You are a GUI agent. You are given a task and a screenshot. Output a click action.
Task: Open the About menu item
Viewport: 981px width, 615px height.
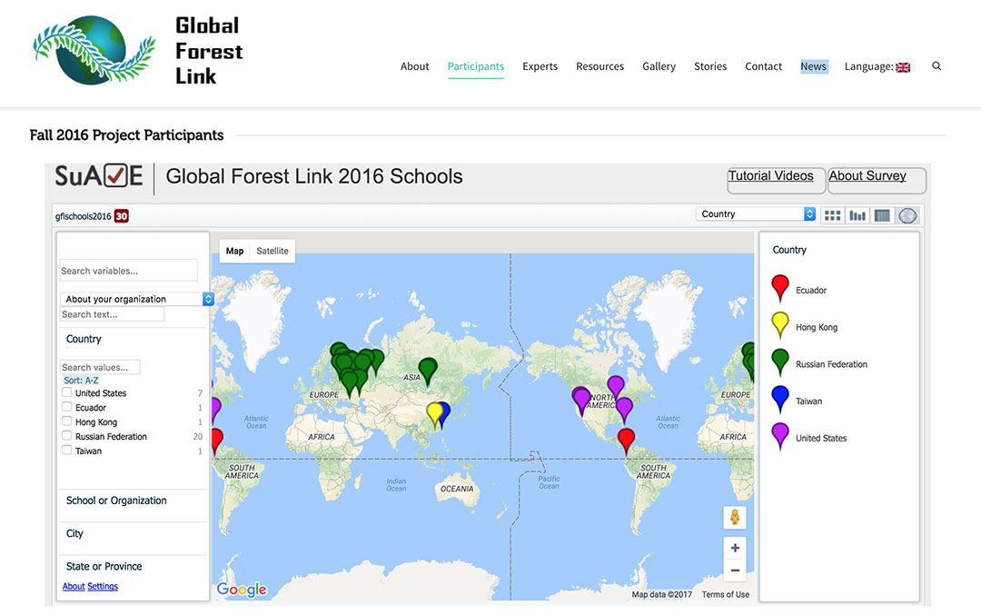pyautogui.click(x=415, y=66)
